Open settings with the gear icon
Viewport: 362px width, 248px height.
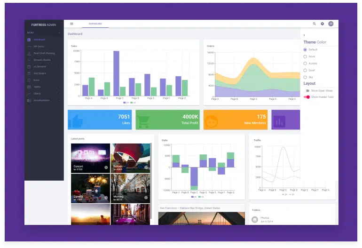point(323,24)
